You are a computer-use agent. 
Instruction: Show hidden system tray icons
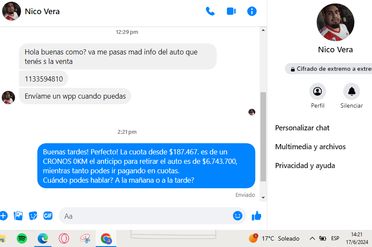click(x=312, y=238)
